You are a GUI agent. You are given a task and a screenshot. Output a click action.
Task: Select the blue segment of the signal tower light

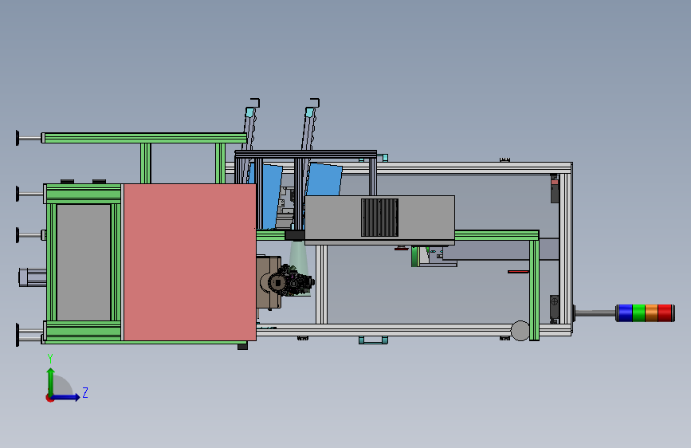point(626,313)
